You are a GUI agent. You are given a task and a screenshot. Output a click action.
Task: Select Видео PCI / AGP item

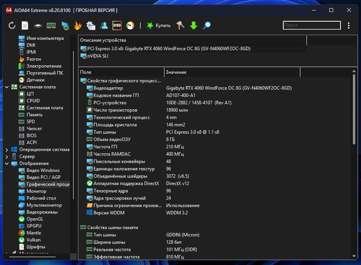[x=39, y=177]
